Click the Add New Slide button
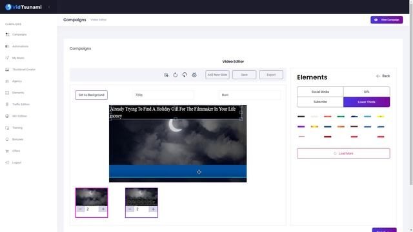The image size is (413, 232). tap(217, 75)
